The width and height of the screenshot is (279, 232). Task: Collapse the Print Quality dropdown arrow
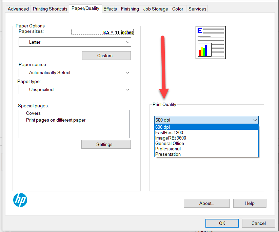click(255, 120)
